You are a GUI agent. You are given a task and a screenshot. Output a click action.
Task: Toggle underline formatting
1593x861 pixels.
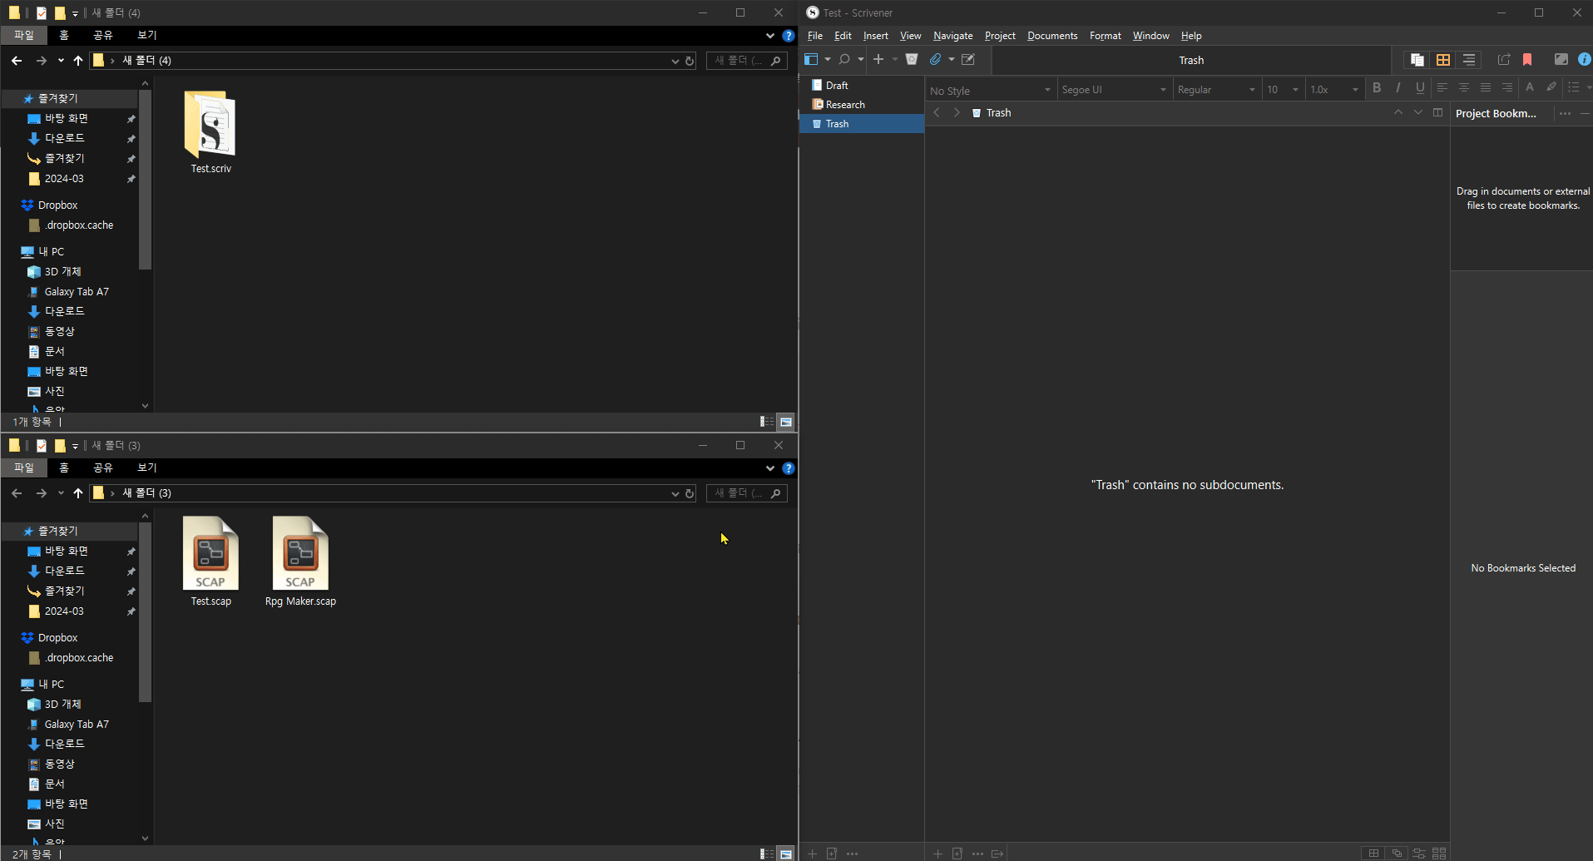coord(1421,87)
